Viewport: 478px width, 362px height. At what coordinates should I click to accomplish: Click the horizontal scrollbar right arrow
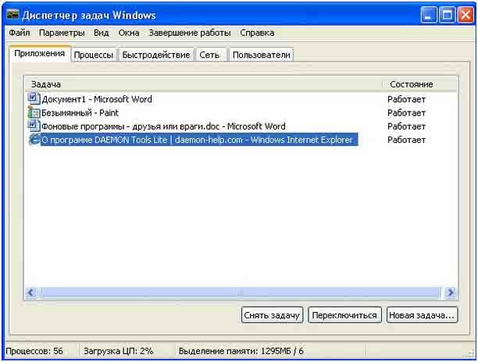coord(450,293)
